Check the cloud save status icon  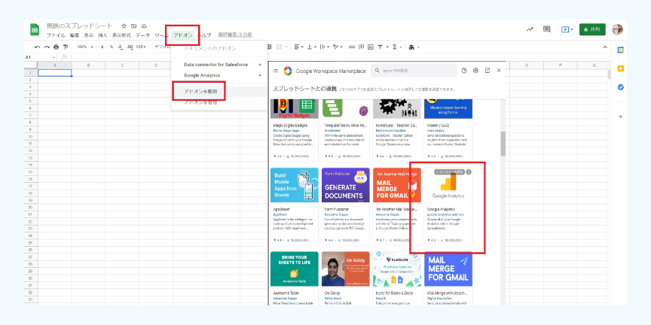pos(144,26)
